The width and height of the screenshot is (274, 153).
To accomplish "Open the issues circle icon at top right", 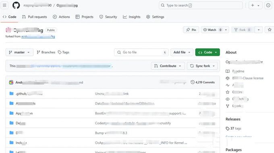I will point(268,5).
